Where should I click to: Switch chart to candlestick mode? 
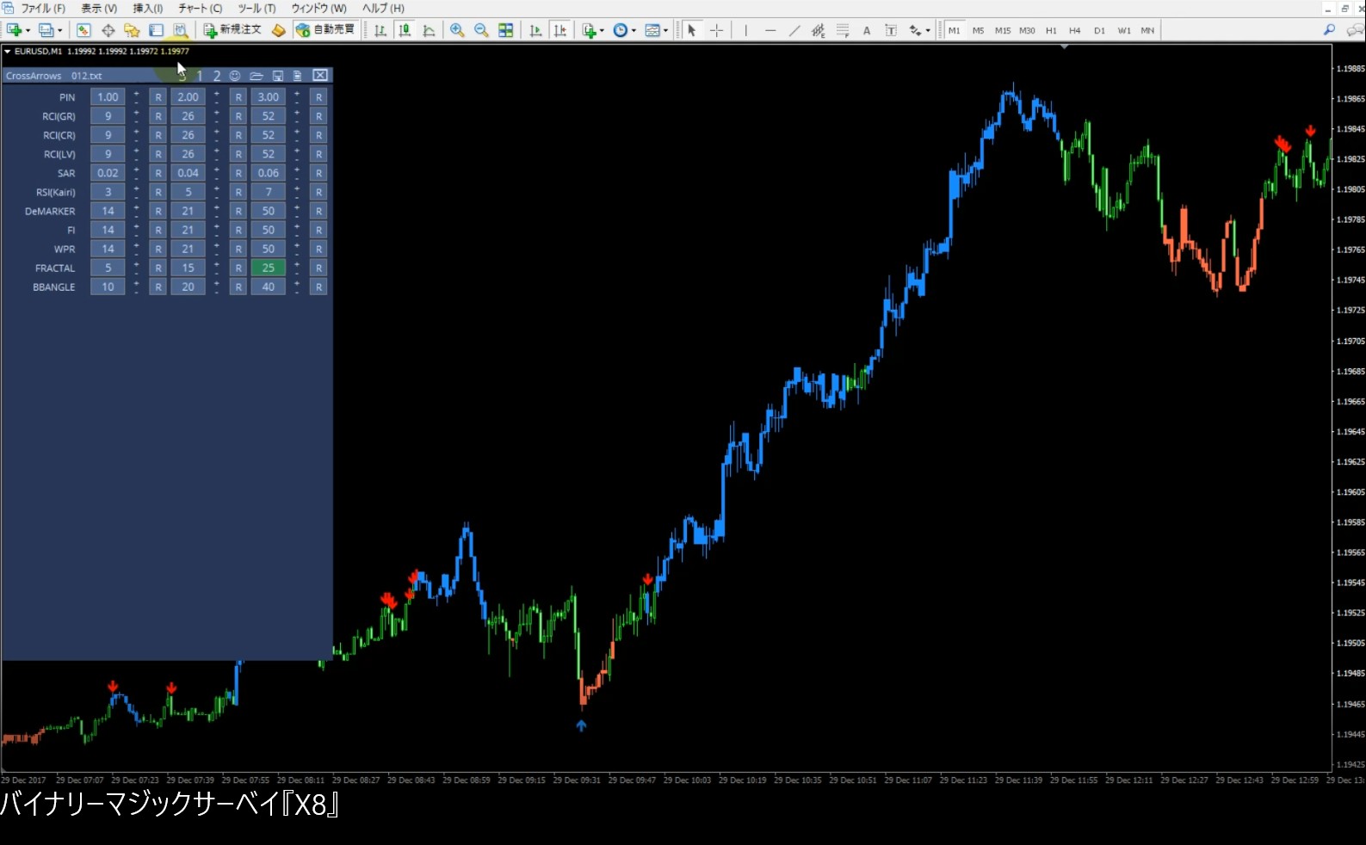pos(404,30)
